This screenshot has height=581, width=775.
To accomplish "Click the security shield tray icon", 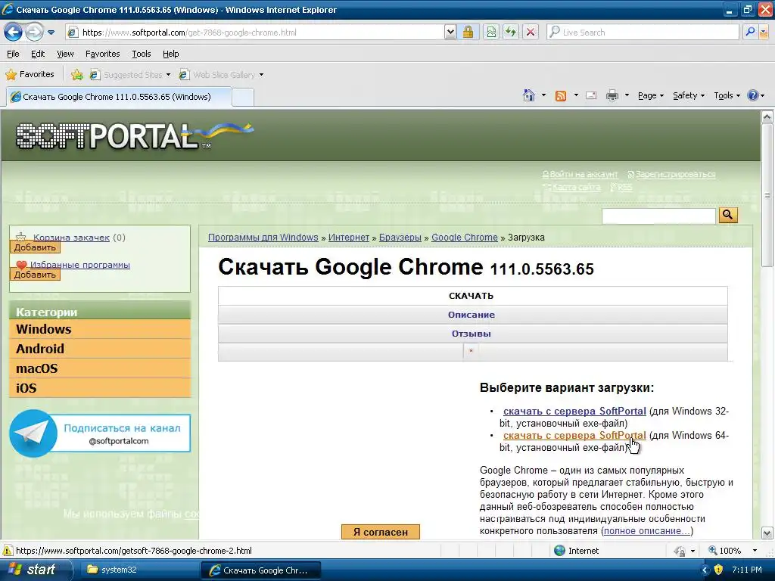I will (719, 570).
